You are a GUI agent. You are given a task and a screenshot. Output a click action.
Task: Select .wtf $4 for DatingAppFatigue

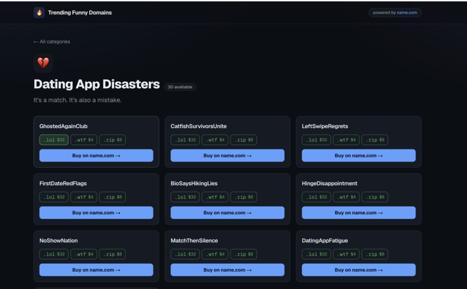tap(346, 254)
